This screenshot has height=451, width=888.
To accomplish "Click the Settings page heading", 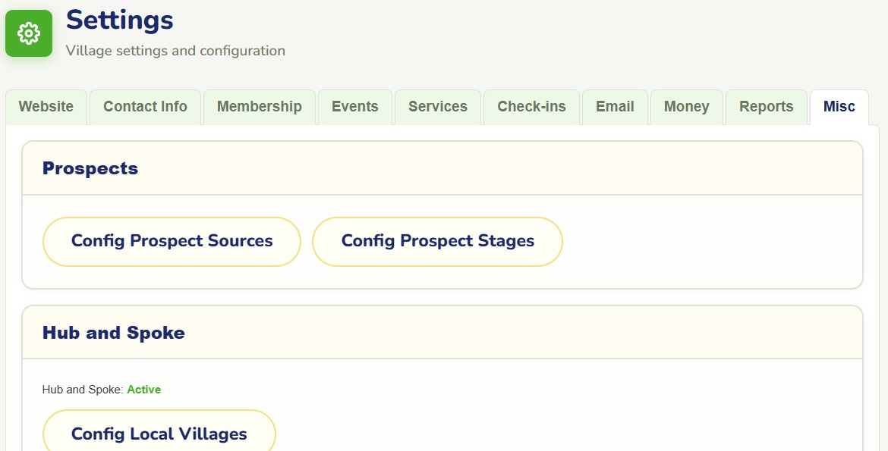I will (119, 20).
